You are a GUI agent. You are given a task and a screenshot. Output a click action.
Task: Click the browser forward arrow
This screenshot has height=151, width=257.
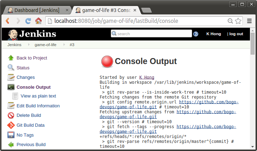coord(18,21)
